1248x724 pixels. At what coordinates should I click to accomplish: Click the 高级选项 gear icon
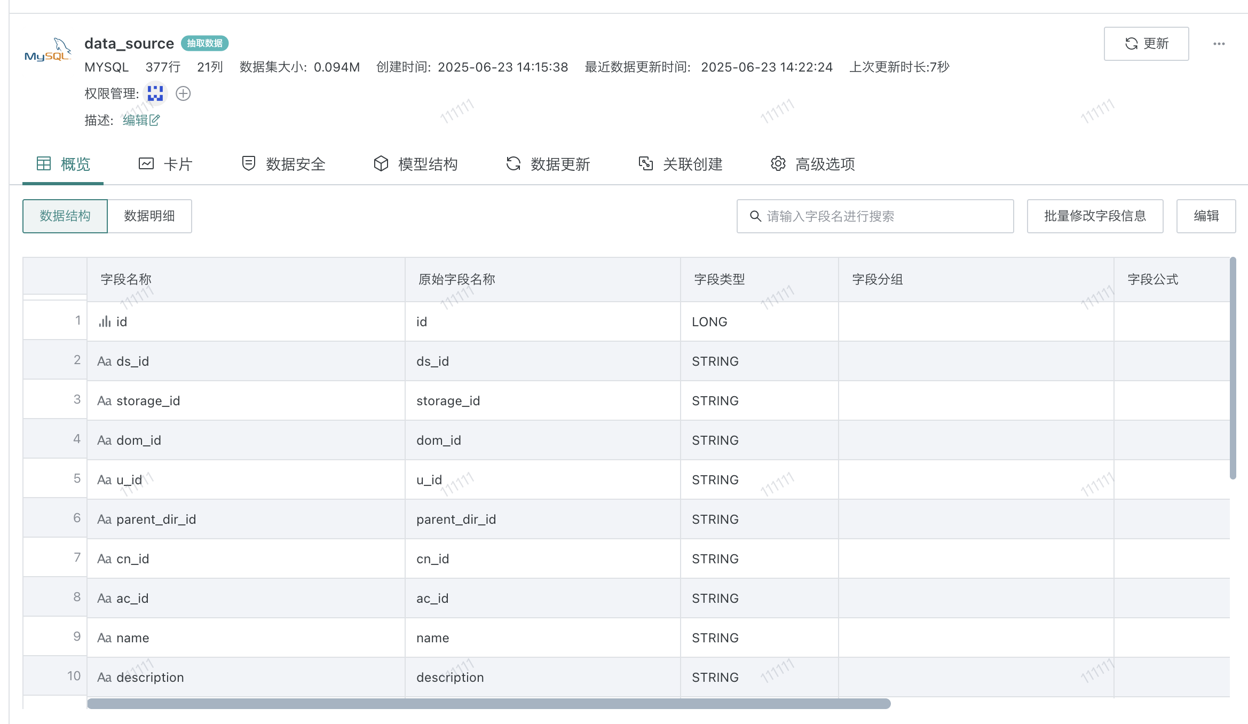[778, 163]
